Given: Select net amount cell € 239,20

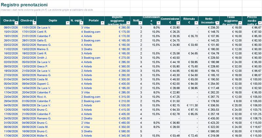Looking at the screenshot, I should click(209, 28).
